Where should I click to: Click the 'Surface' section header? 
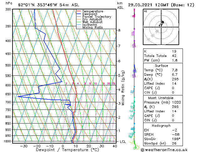[161, 66]
